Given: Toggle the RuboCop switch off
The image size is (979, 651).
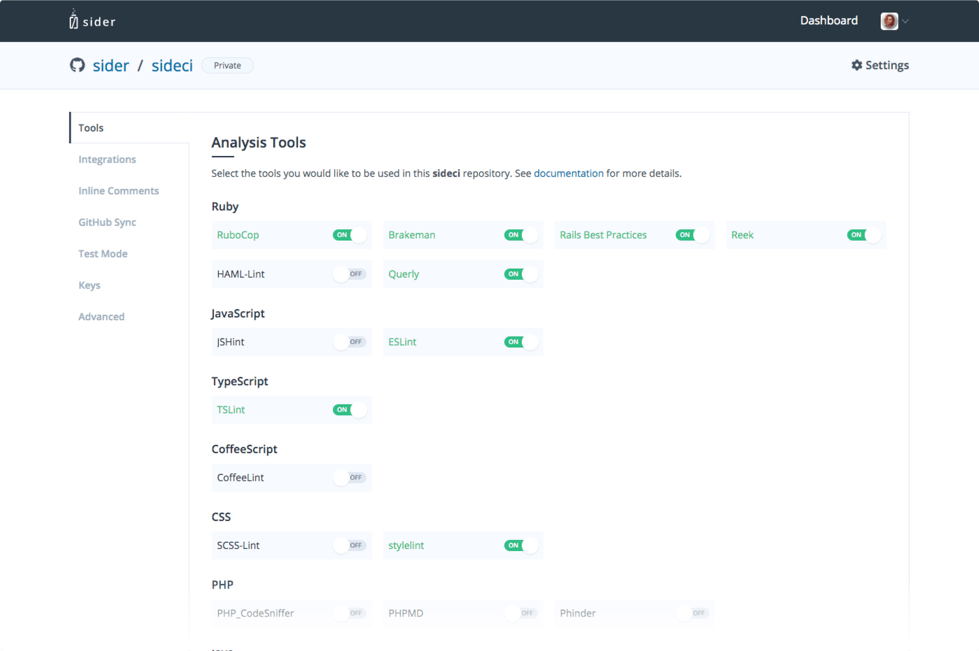Looking at the screenshot, I should (350, 235).
